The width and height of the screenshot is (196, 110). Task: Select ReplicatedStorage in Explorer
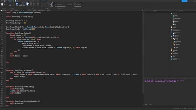point(176,31)
